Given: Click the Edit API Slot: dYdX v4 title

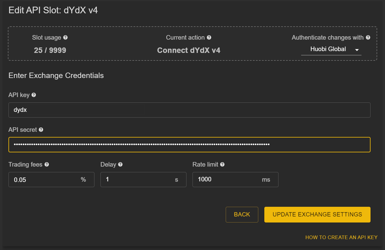Looking at the screenshot, I should coord(53,10).
